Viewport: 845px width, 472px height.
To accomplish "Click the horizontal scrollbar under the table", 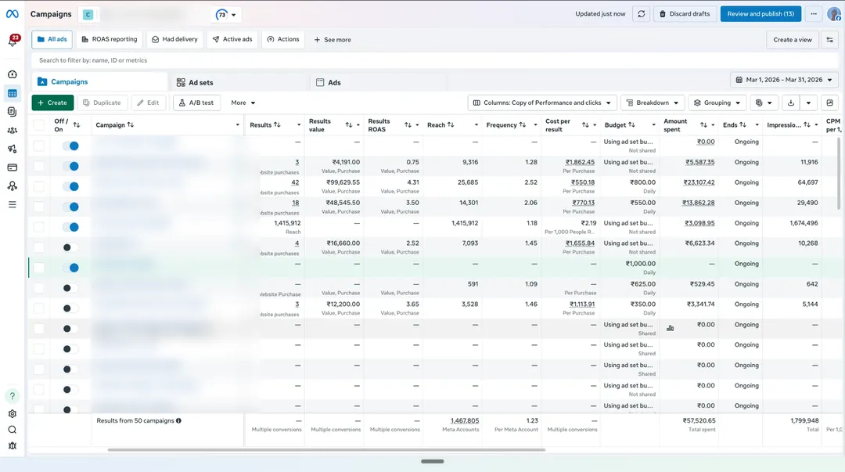I will tap(326, 450).
